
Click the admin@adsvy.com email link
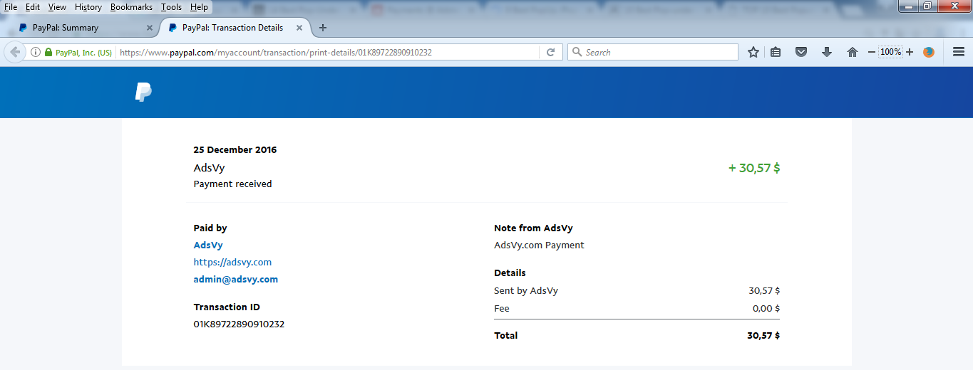click(236, 280)
